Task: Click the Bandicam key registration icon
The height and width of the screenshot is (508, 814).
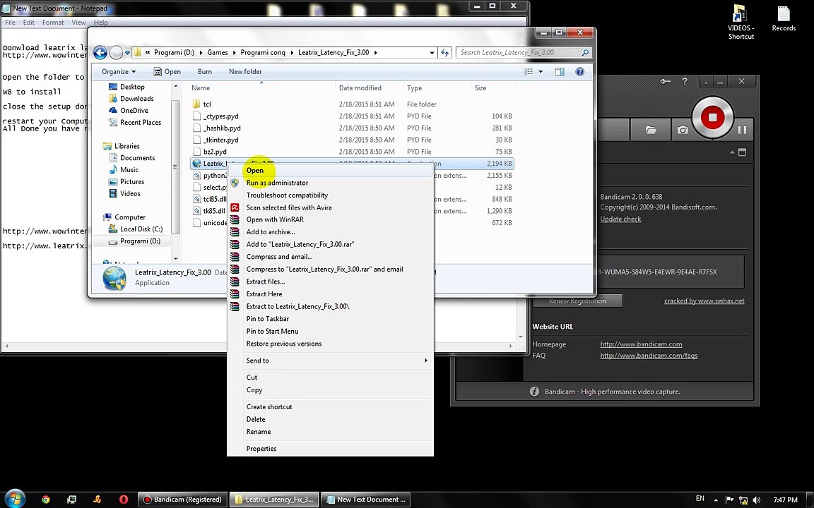Action: [665, 81]
